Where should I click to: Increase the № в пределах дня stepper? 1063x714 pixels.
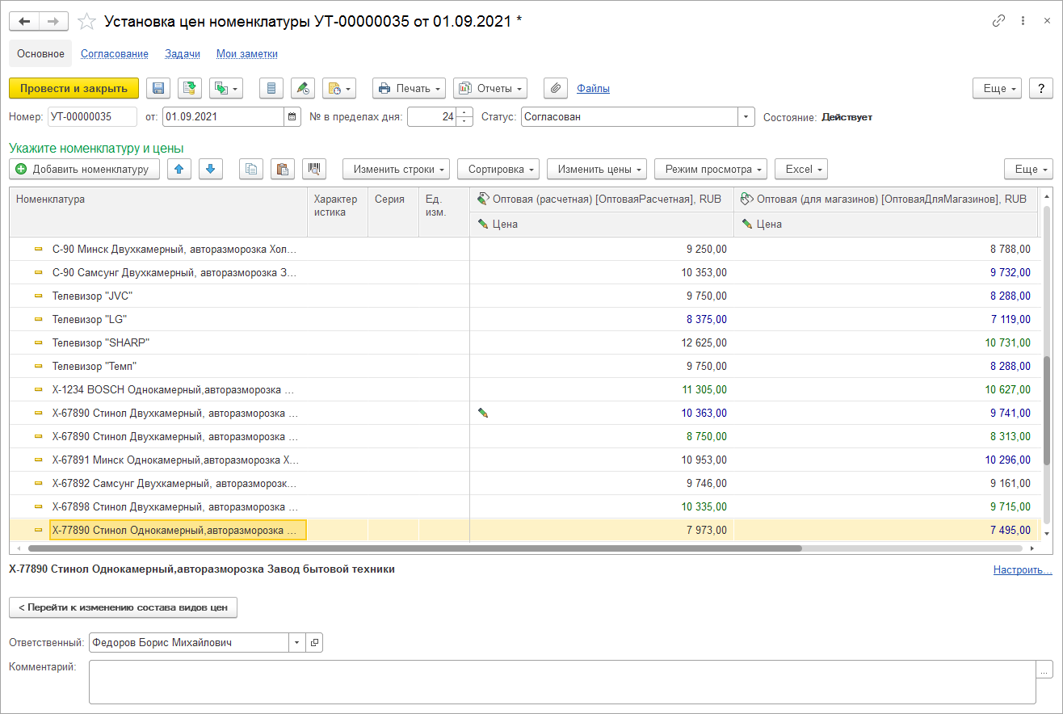pyautogui.click(x=464, y=113)
